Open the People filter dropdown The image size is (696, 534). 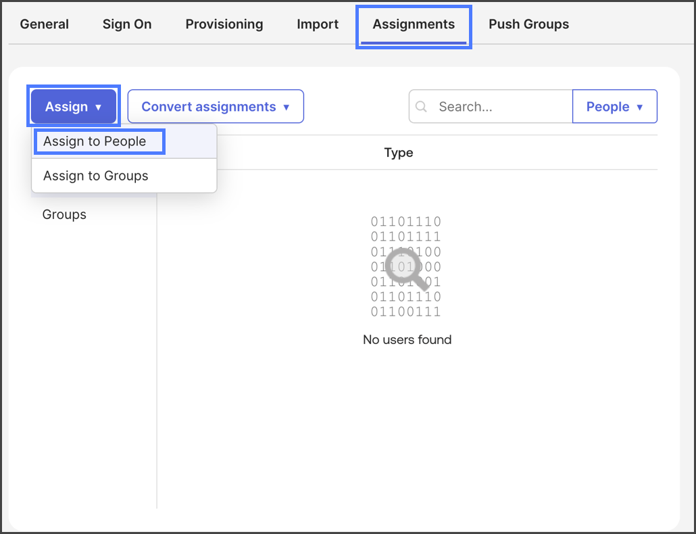click(x=614, y=107)
